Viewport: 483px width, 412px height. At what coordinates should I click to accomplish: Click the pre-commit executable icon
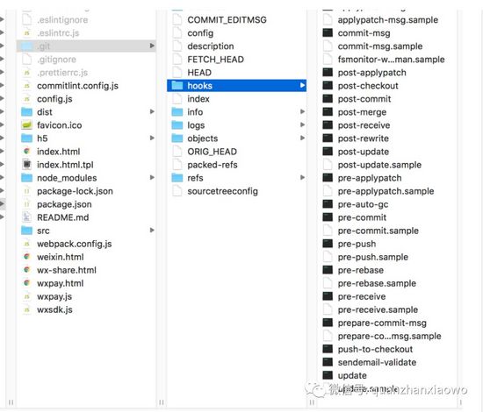328,217
